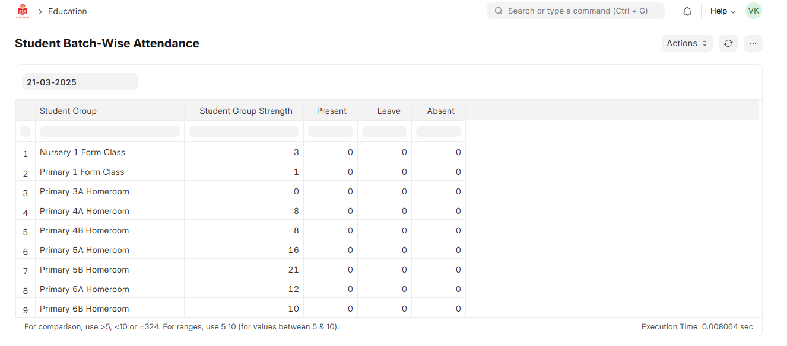Click the Nursery 1 Form Class cell
The height and width of the screenshot is (346, 787).
[x=82, y=152]
